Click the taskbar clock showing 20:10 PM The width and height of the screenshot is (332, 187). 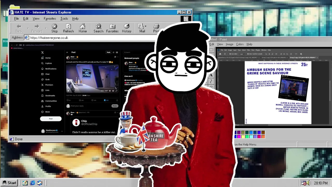[321, 183]
